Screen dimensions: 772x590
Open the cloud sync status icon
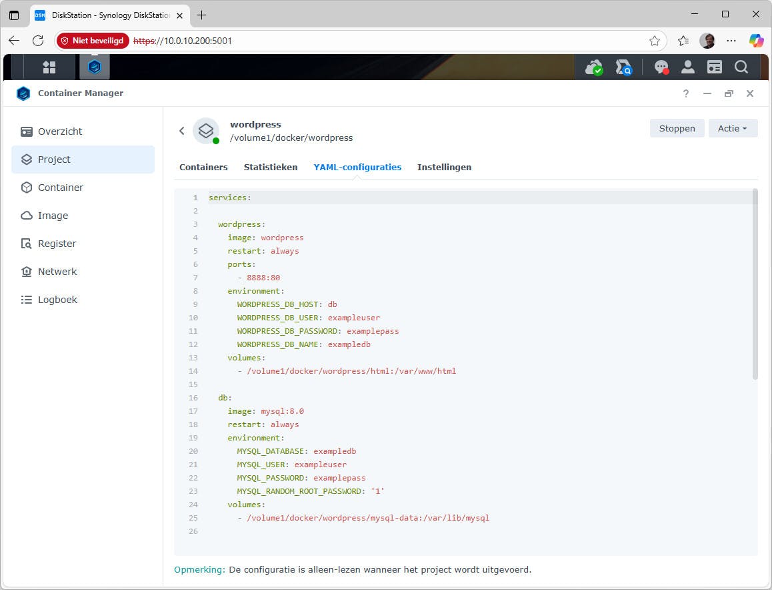click(593, 67)
